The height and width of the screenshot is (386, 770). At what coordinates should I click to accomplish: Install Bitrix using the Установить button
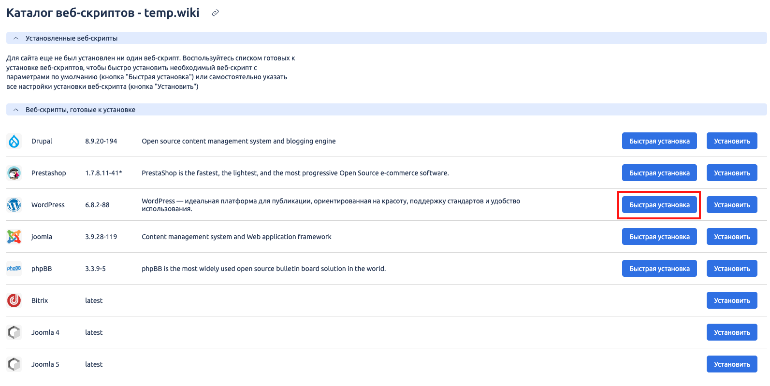pyautogui.click(x=732, y=300)
